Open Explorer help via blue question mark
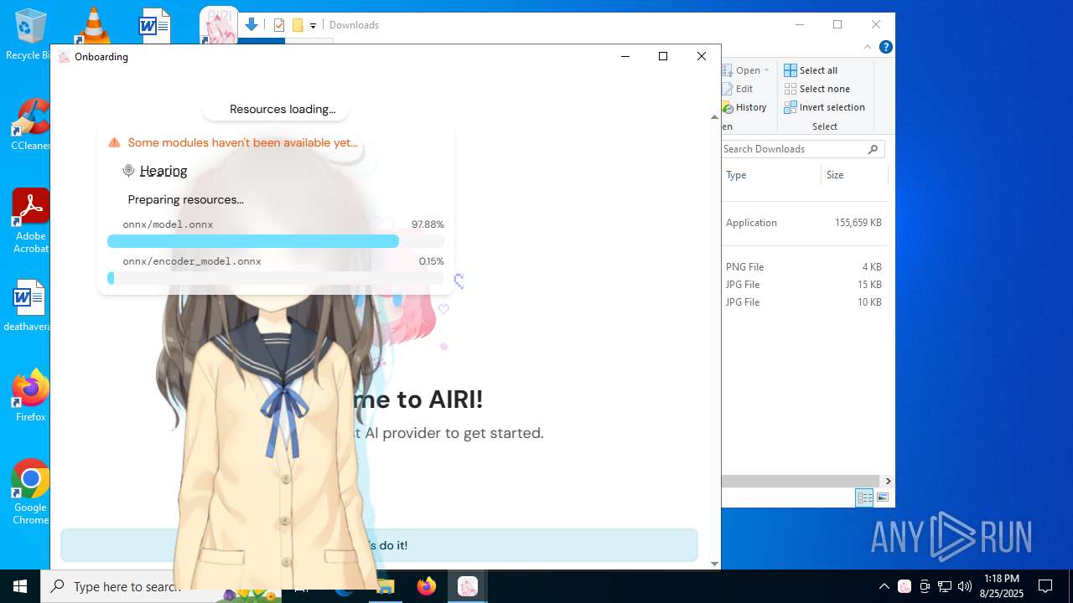The width and height of the screenshot is (1073, 603). point(885,47)
